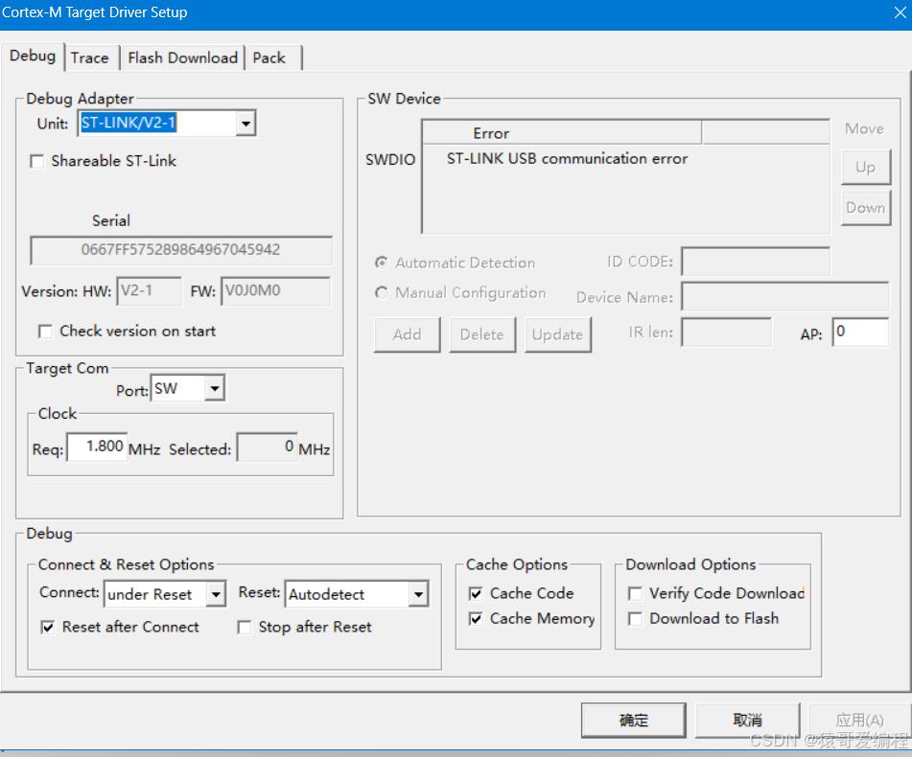
Task: Cancel with the 取消 button
Action: pos(747,721)
